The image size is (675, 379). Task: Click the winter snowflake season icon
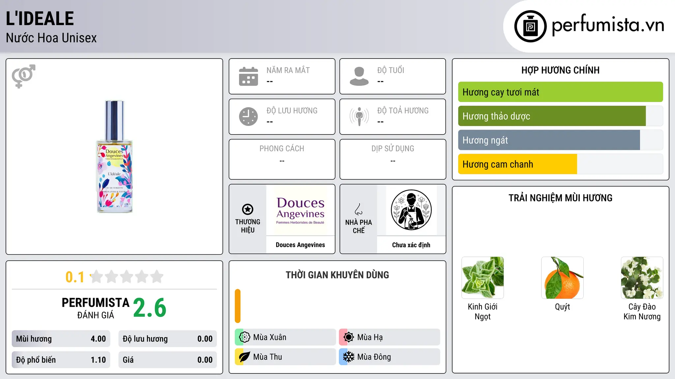(x=349, y=357)
